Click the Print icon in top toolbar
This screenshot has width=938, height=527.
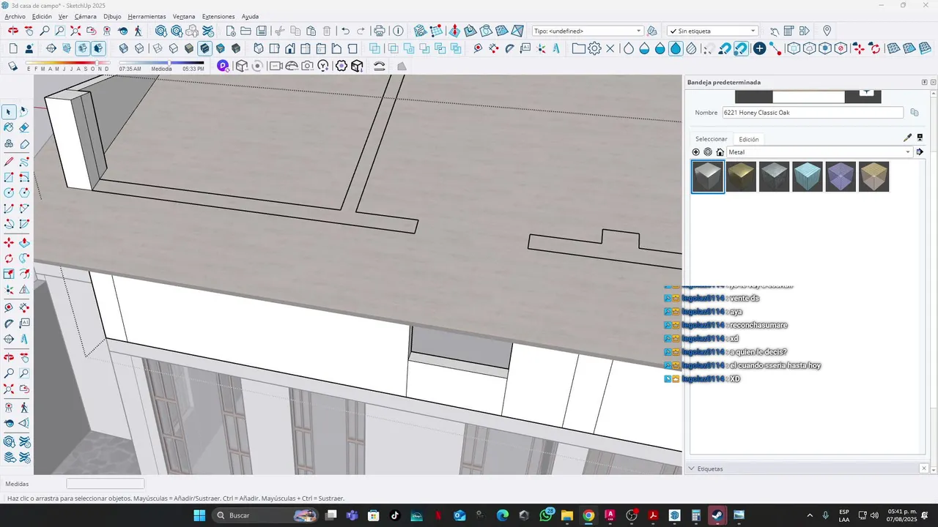380,31
